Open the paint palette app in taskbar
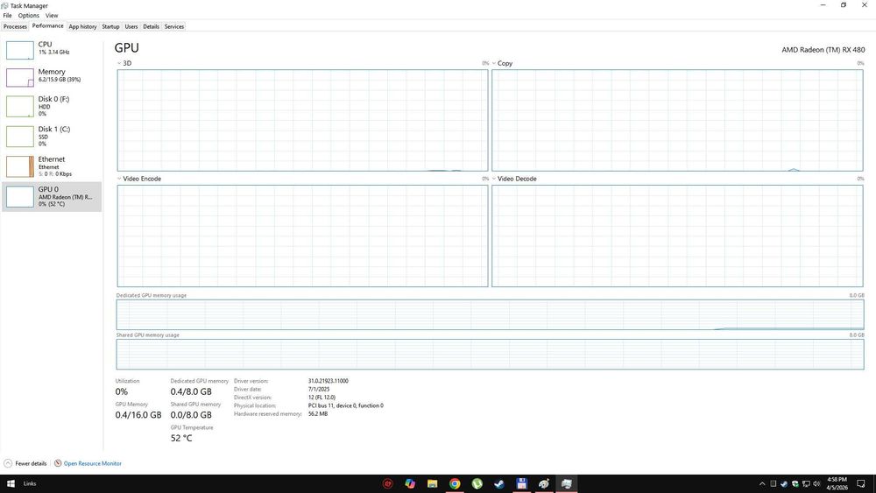This screenshot has width=876, height=493. (x=544, y=483)
